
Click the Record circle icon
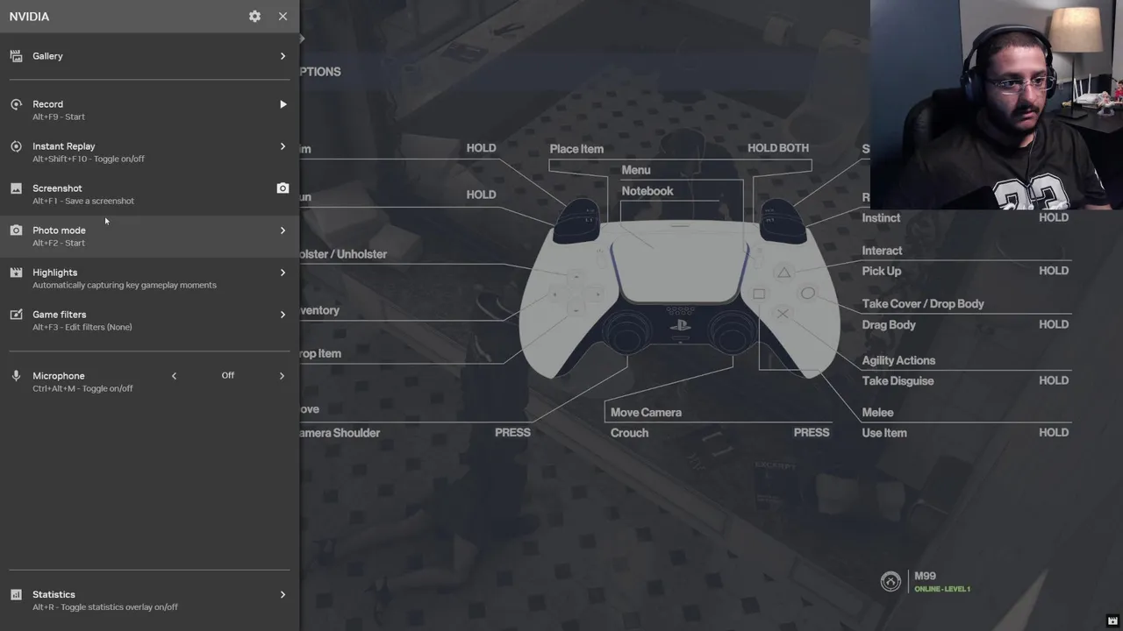(16, 104)
